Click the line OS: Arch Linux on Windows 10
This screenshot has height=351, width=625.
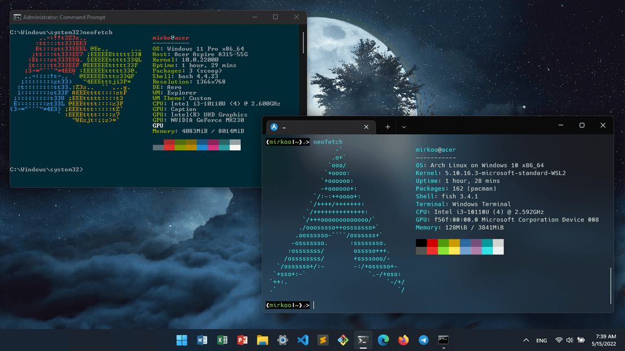480,165
